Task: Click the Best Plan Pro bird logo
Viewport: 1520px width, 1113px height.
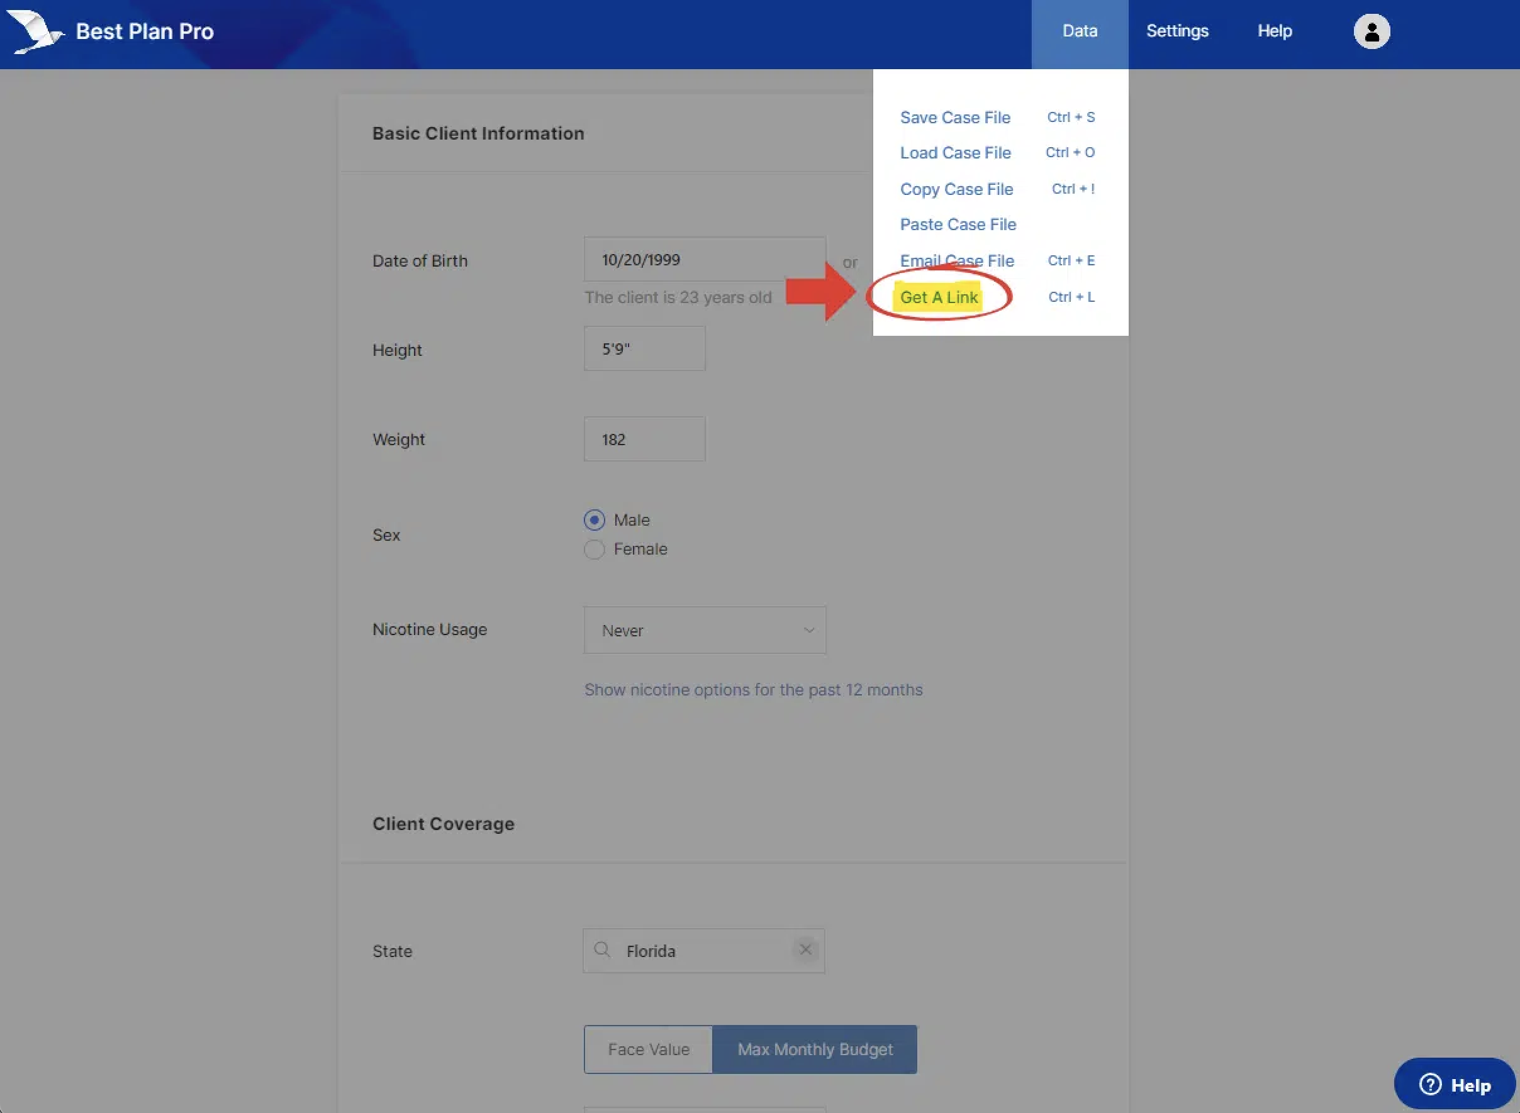Action: point(35,31)
